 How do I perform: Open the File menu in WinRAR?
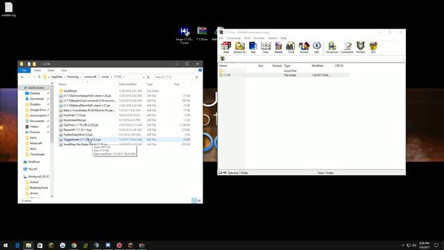(x=221, y=38)
